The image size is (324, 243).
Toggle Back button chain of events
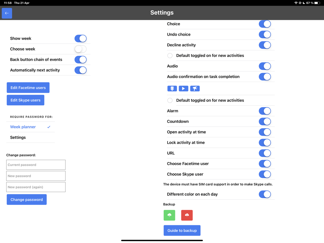(80, 60)
